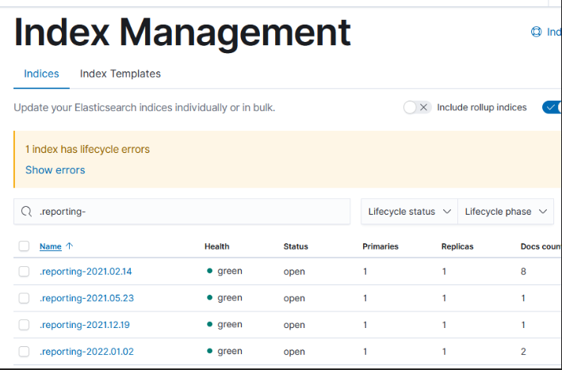Click the Show errors link
This screenshot has height=370, width=562.
(55, 170)
